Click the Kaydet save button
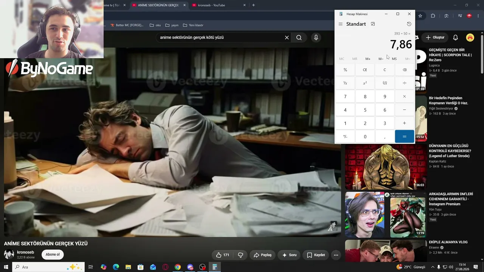 coord(316,255)
